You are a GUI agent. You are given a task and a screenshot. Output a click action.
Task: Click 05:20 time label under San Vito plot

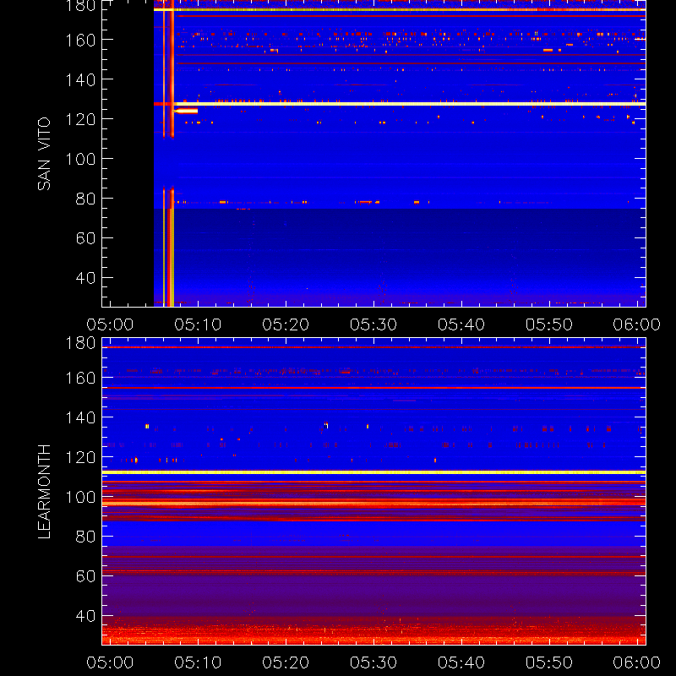(286, 324)
